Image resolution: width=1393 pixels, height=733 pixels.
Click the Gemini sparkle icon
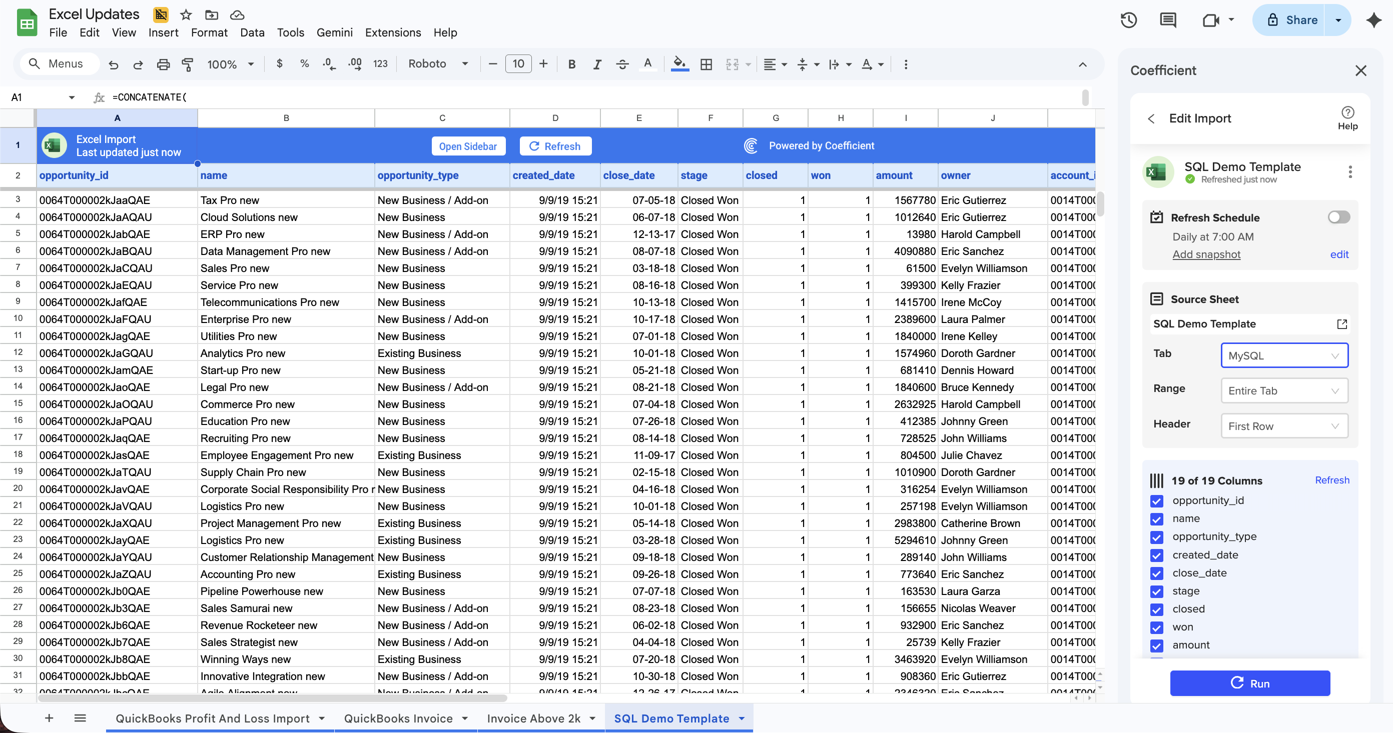[1373, 20]
